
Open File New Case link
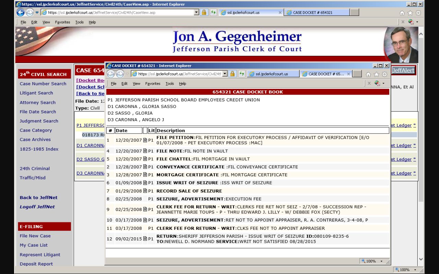pos(35,236)
